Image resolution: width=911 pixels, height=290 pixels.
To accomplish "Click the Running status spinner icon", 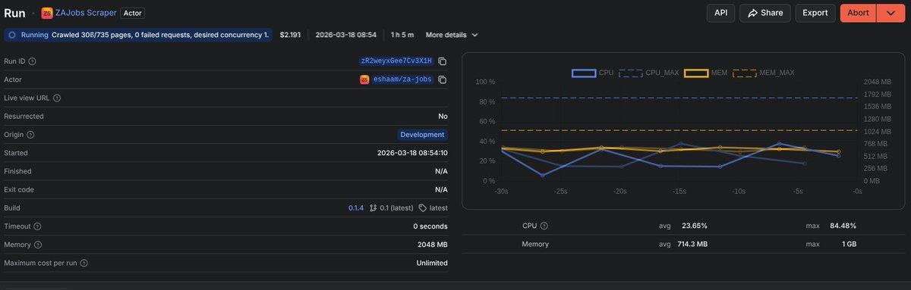I will pyautogui.click(x=12, y=35).
